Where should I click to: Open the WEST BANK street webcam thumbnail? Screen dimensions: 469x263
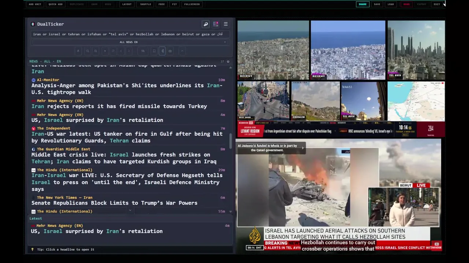click(263, 101)
